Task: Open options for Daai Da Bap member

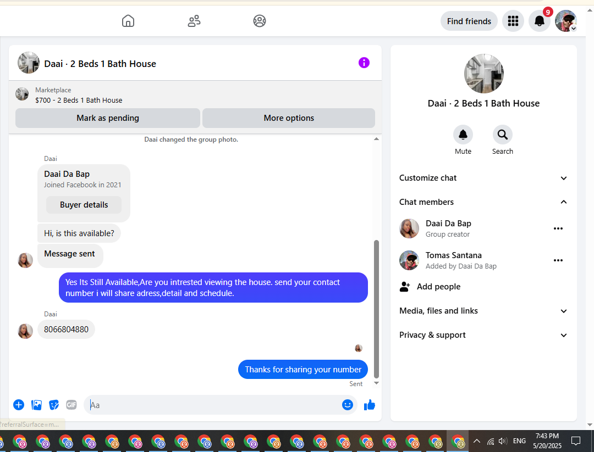Action: tap(558, 228)
